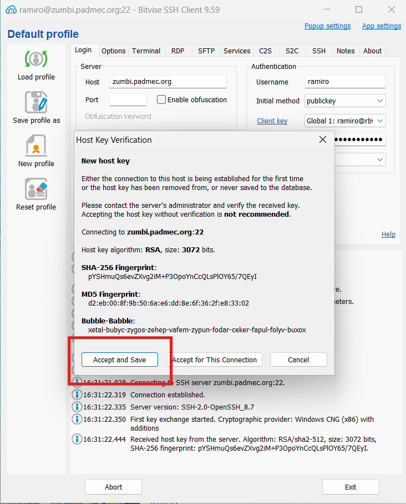Screen dimensions: 406x504
Task: Click the Reset profile icon
Action: pyautogui.click(x=36, y=189)
